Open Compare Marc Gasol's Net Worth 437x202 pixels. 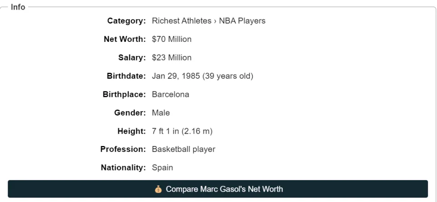click(218, 189)
